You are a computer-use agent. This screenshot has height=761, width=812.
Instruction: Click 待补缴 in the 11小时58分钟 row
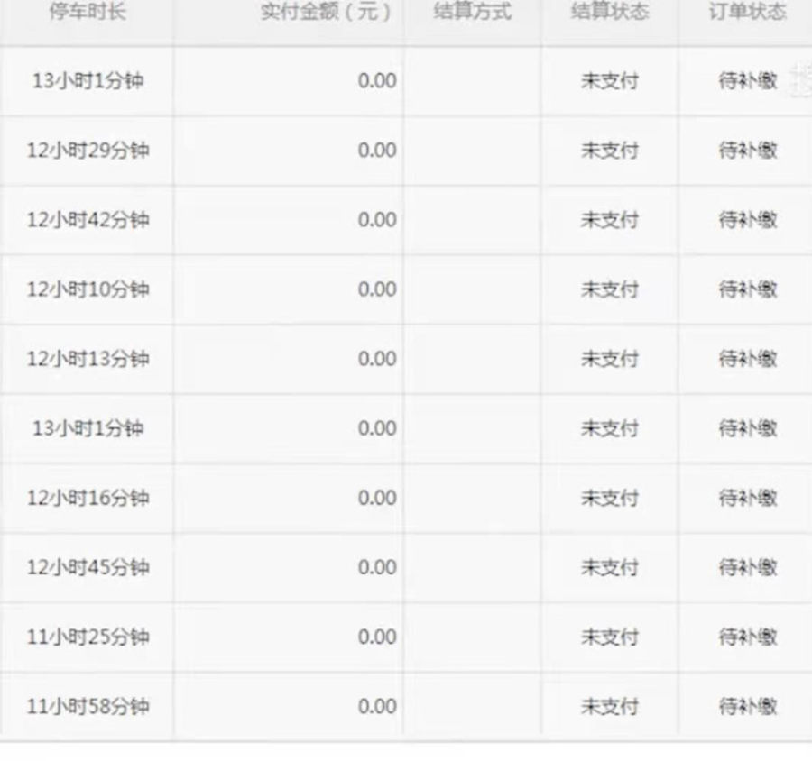[x=747, y=707]
